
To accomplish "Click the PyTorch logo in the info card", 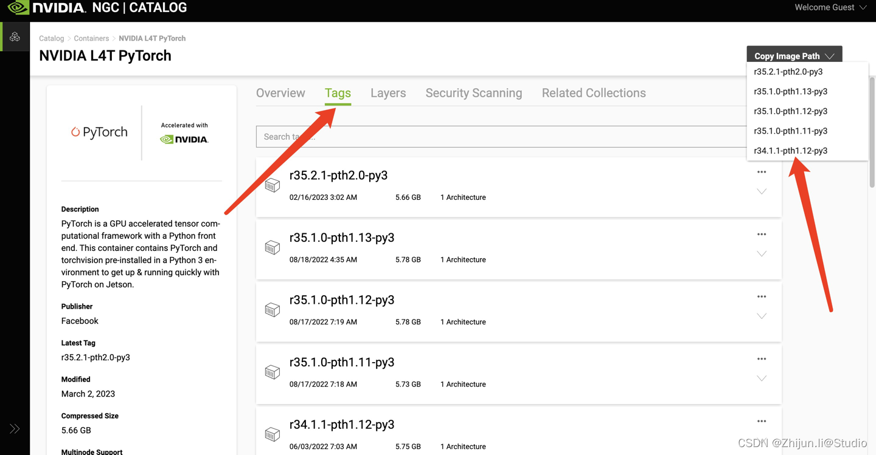I will tap(99, 132).
